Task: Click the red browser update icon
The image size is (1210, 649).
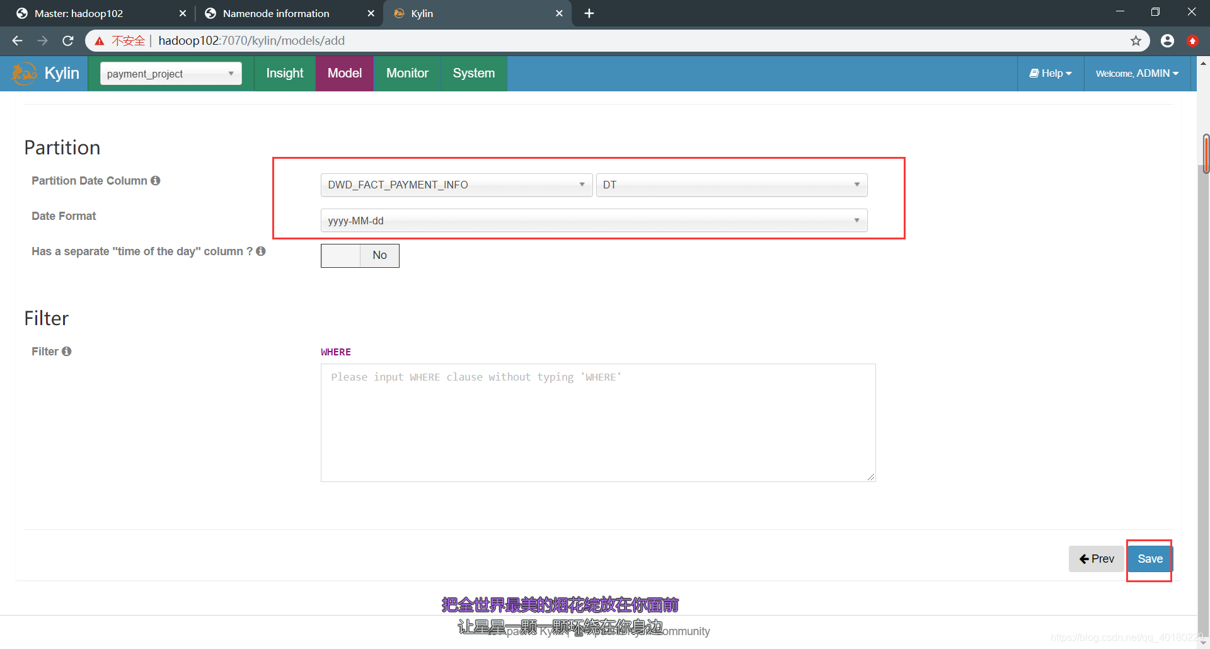Action: (x=1192, y=41)
